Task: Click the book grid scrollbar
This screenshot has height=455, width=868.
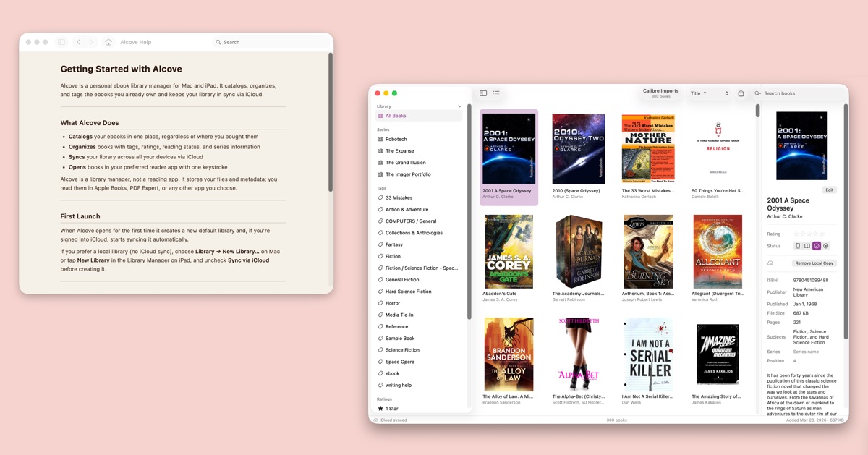Action: click(757, 111)
